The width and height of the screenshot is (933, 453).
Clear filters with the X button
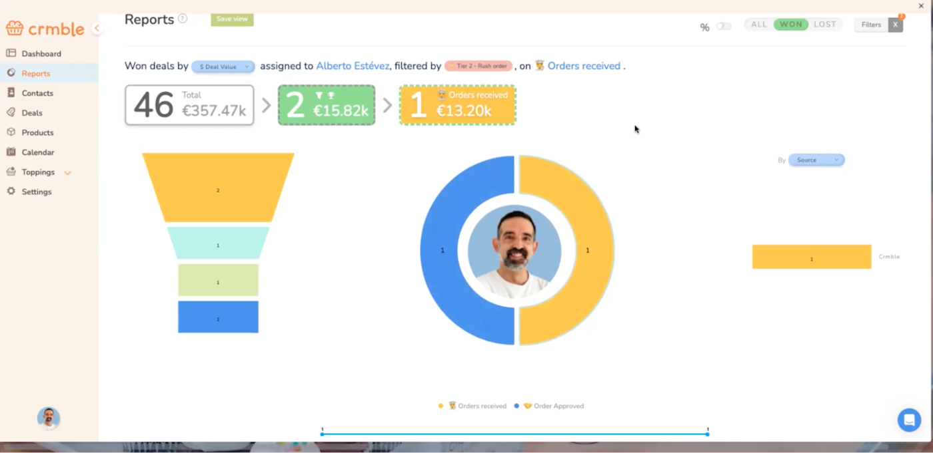coord(896,25)
